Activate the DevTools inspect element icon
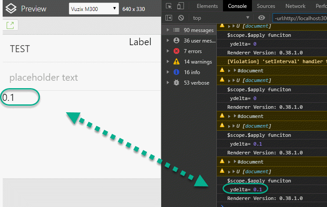 click(x=169, y=6)
